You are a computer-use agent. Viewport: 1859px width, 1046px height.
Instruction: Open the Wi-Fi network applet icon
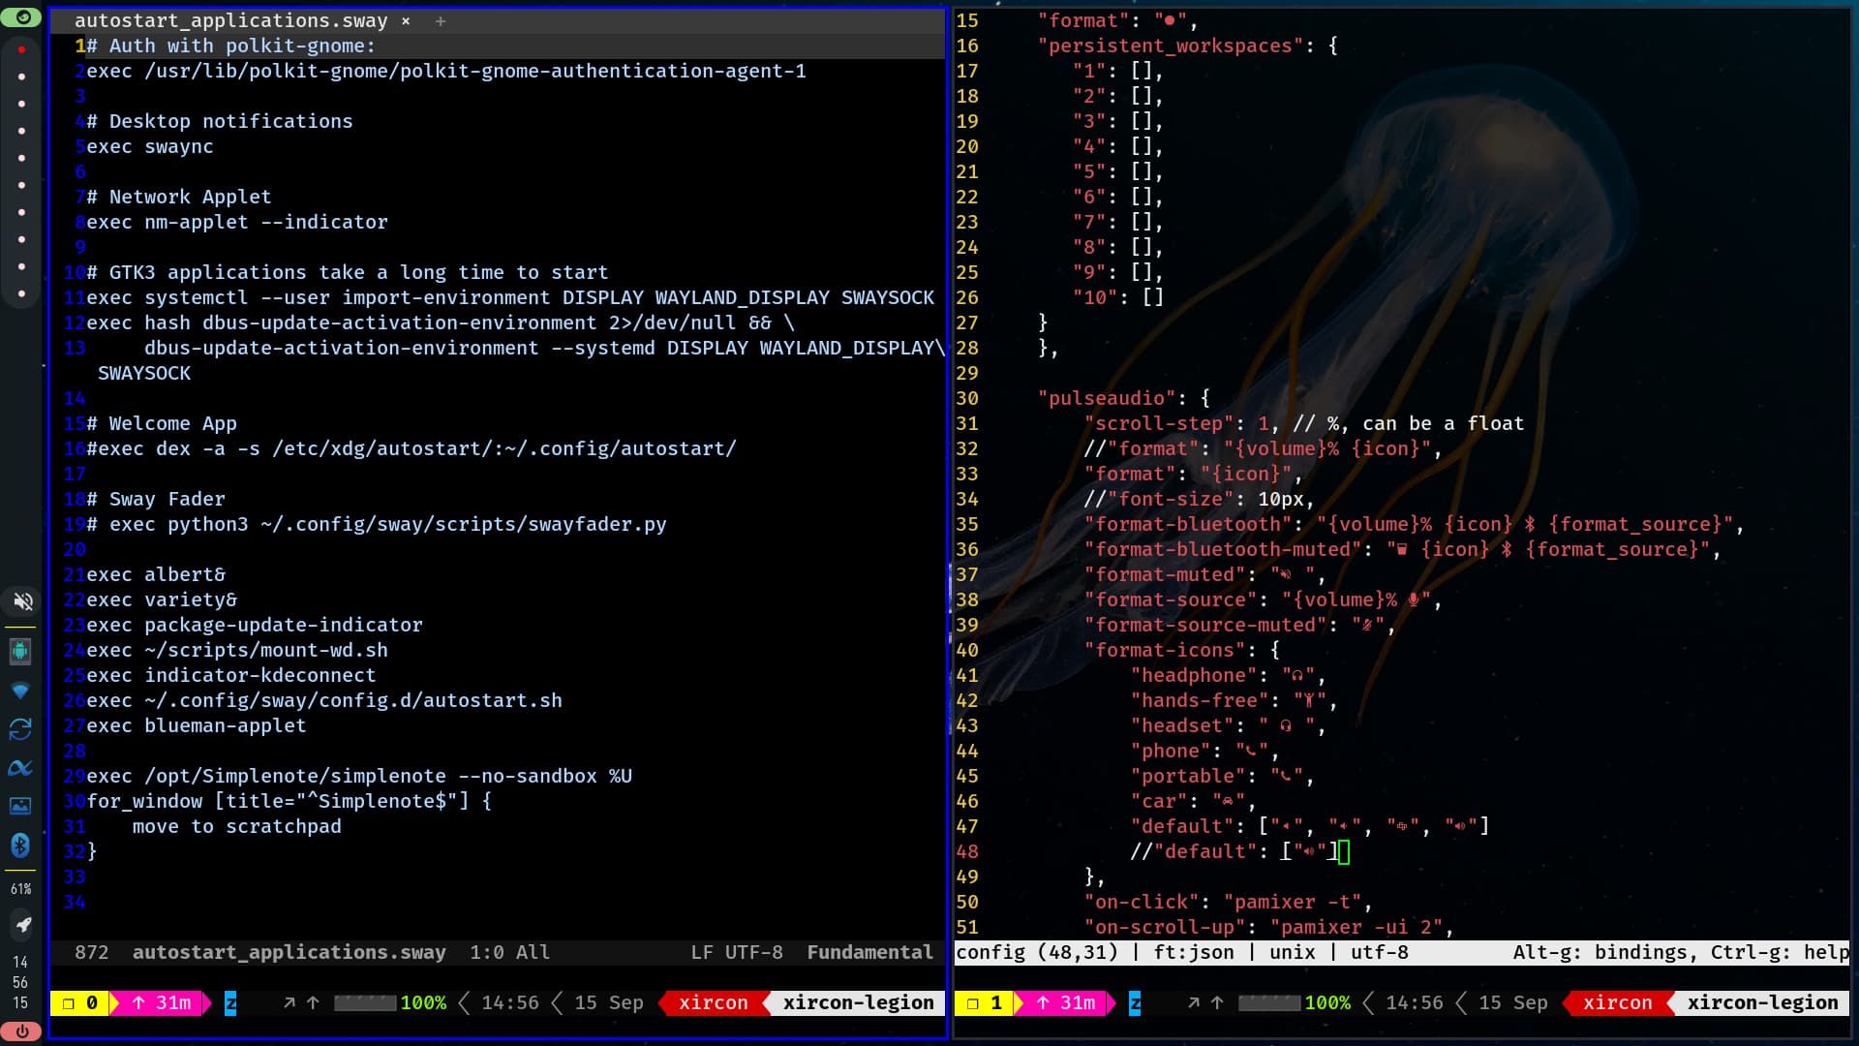pyautogui.click(x=20, y=691)
